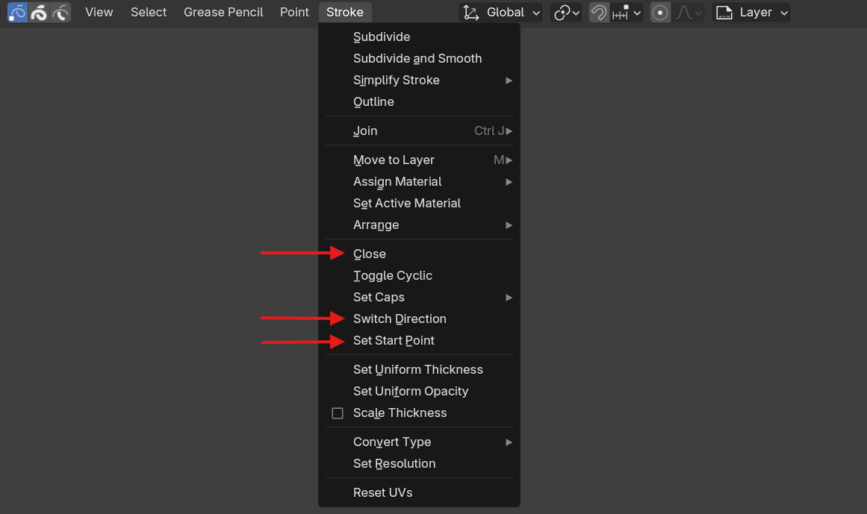The width and height of the screenshot is (867, 514).
Task: Toggle the proportional editing icon
Action: (660, 13)
